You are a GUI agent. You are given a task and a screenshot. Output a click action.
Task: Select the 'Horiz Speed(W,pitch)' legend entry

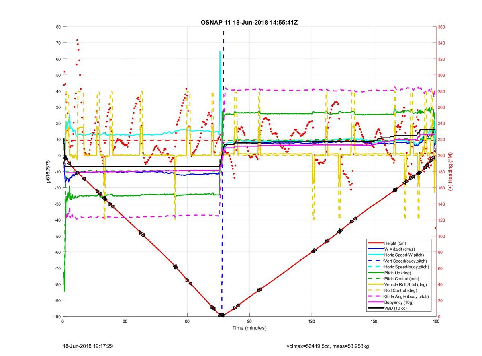(399, 255)
